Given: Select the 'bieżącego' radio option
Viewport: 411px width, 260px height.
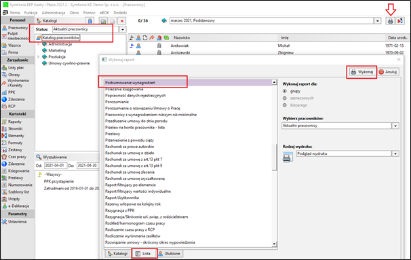Looking at the screenshot, I should coord(285,105).
